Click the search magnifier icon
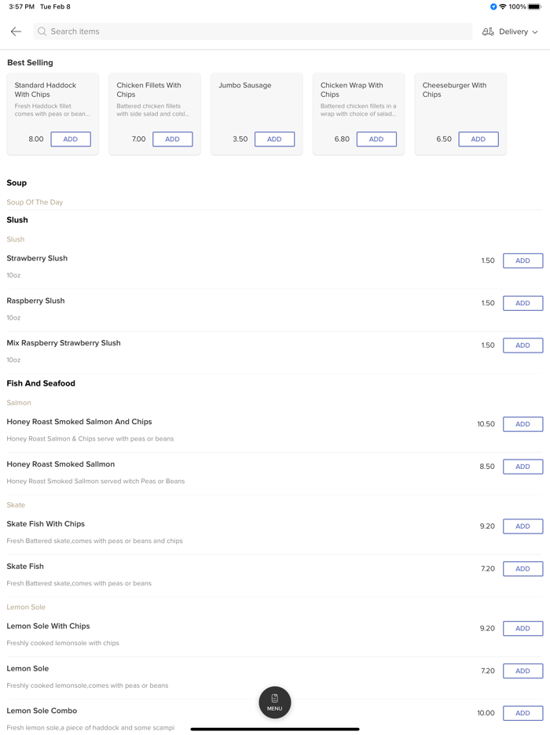This screenshot has height=735, width=550. pos(42,31)
